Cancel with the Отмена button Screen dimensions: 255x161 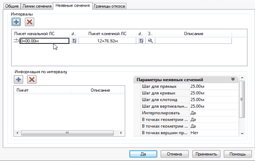click(x=174, y=154)
